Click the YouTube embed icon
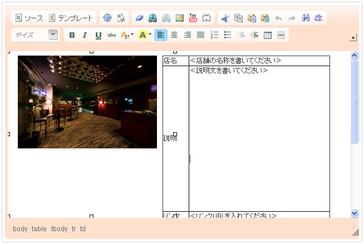364x244 pixels. [193, 18]
